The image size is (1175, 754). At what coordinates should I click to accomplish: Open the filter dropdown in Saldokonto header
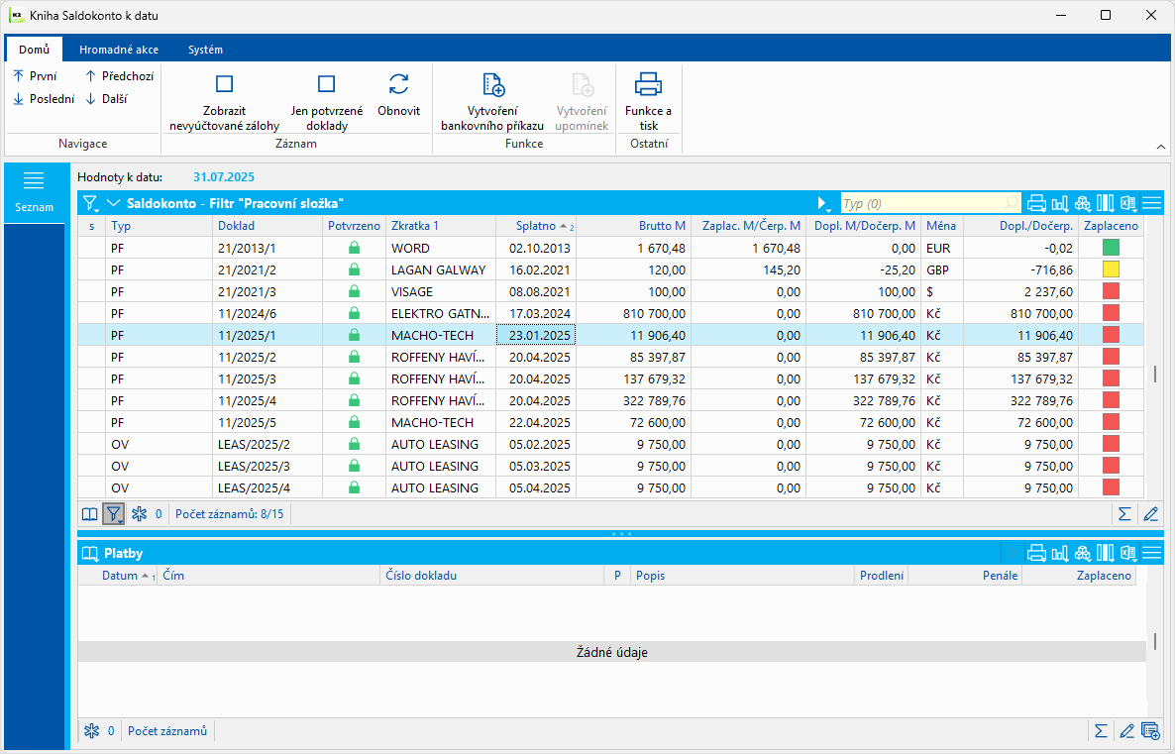point(91,203)
